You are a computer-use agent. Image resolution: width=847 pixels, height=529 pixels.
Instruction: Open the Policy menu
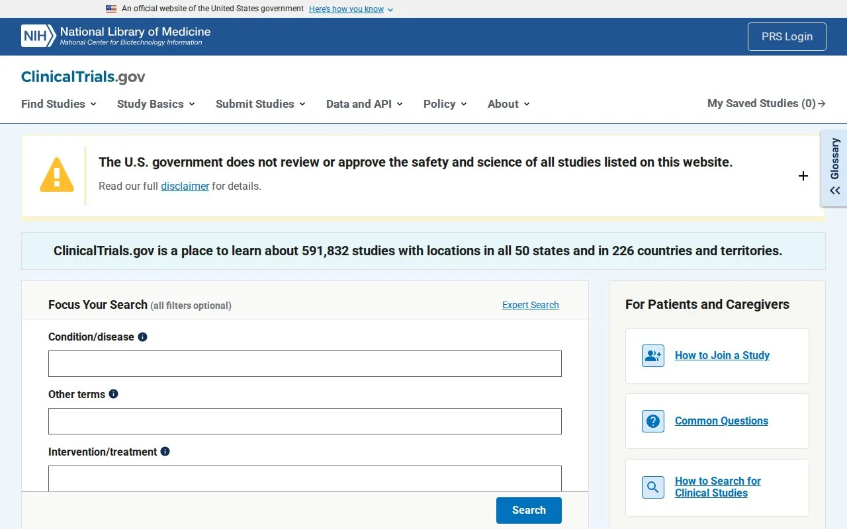[x=445, y=104]
